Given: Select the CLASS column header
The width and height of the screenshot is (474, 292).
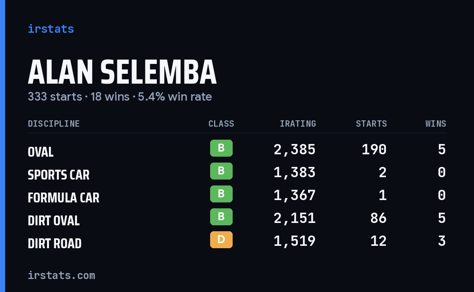Looking at the screenshot, I should point(221,124).
